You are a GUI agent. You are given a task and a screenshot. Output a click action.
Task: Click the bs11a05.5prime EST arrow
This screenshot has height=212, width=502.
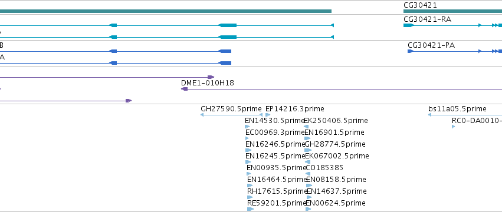point(465,115)
